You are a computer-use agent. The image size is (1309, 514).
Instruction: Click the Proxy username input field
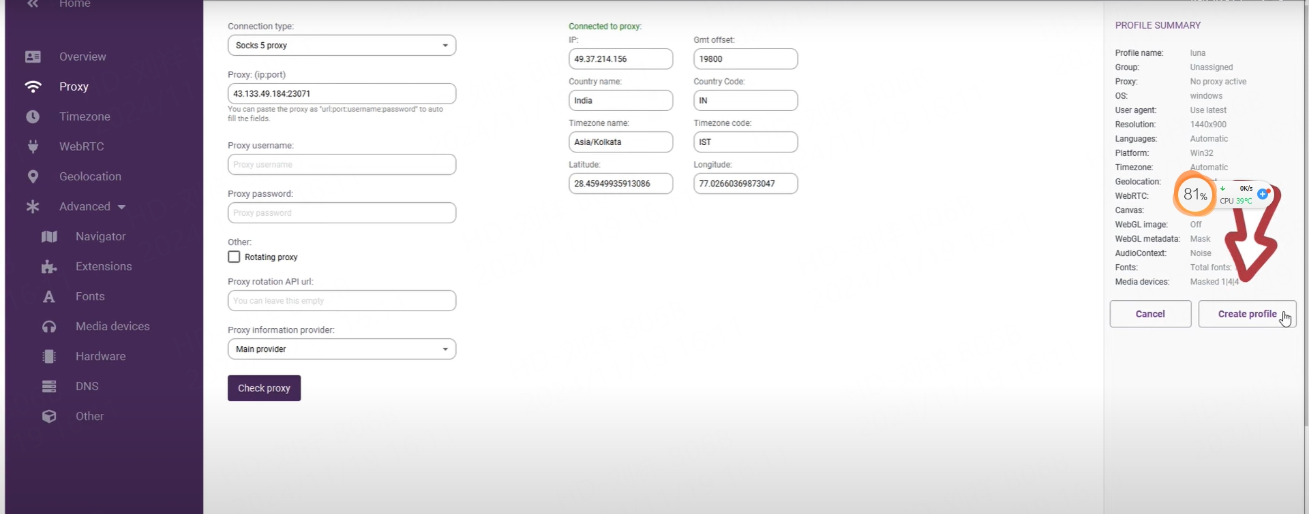(x=342, y=165)
